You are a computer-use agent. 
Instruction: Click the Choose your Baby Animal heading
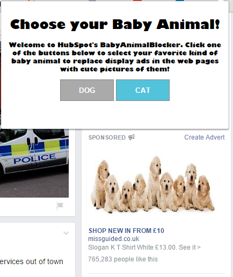[x=115, y=25]
